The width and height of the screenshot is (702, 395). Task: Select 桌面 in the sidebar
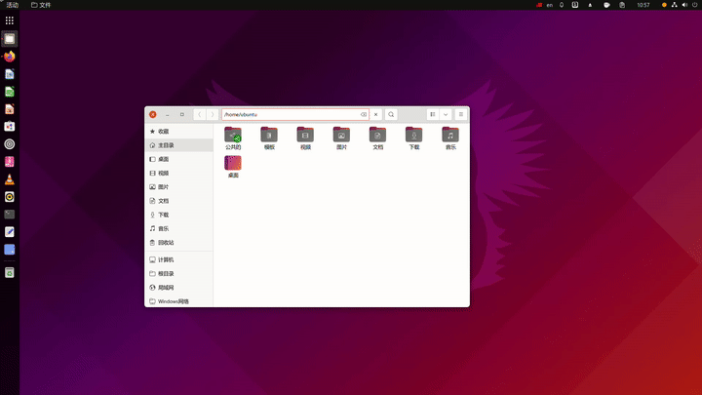tap(179, 159)
